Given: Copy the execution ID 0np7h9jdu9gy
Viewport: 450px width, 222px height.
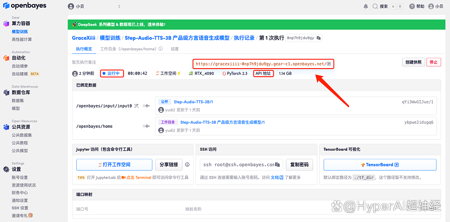Looking at the screenshot, I should click(x=318, y=38).
